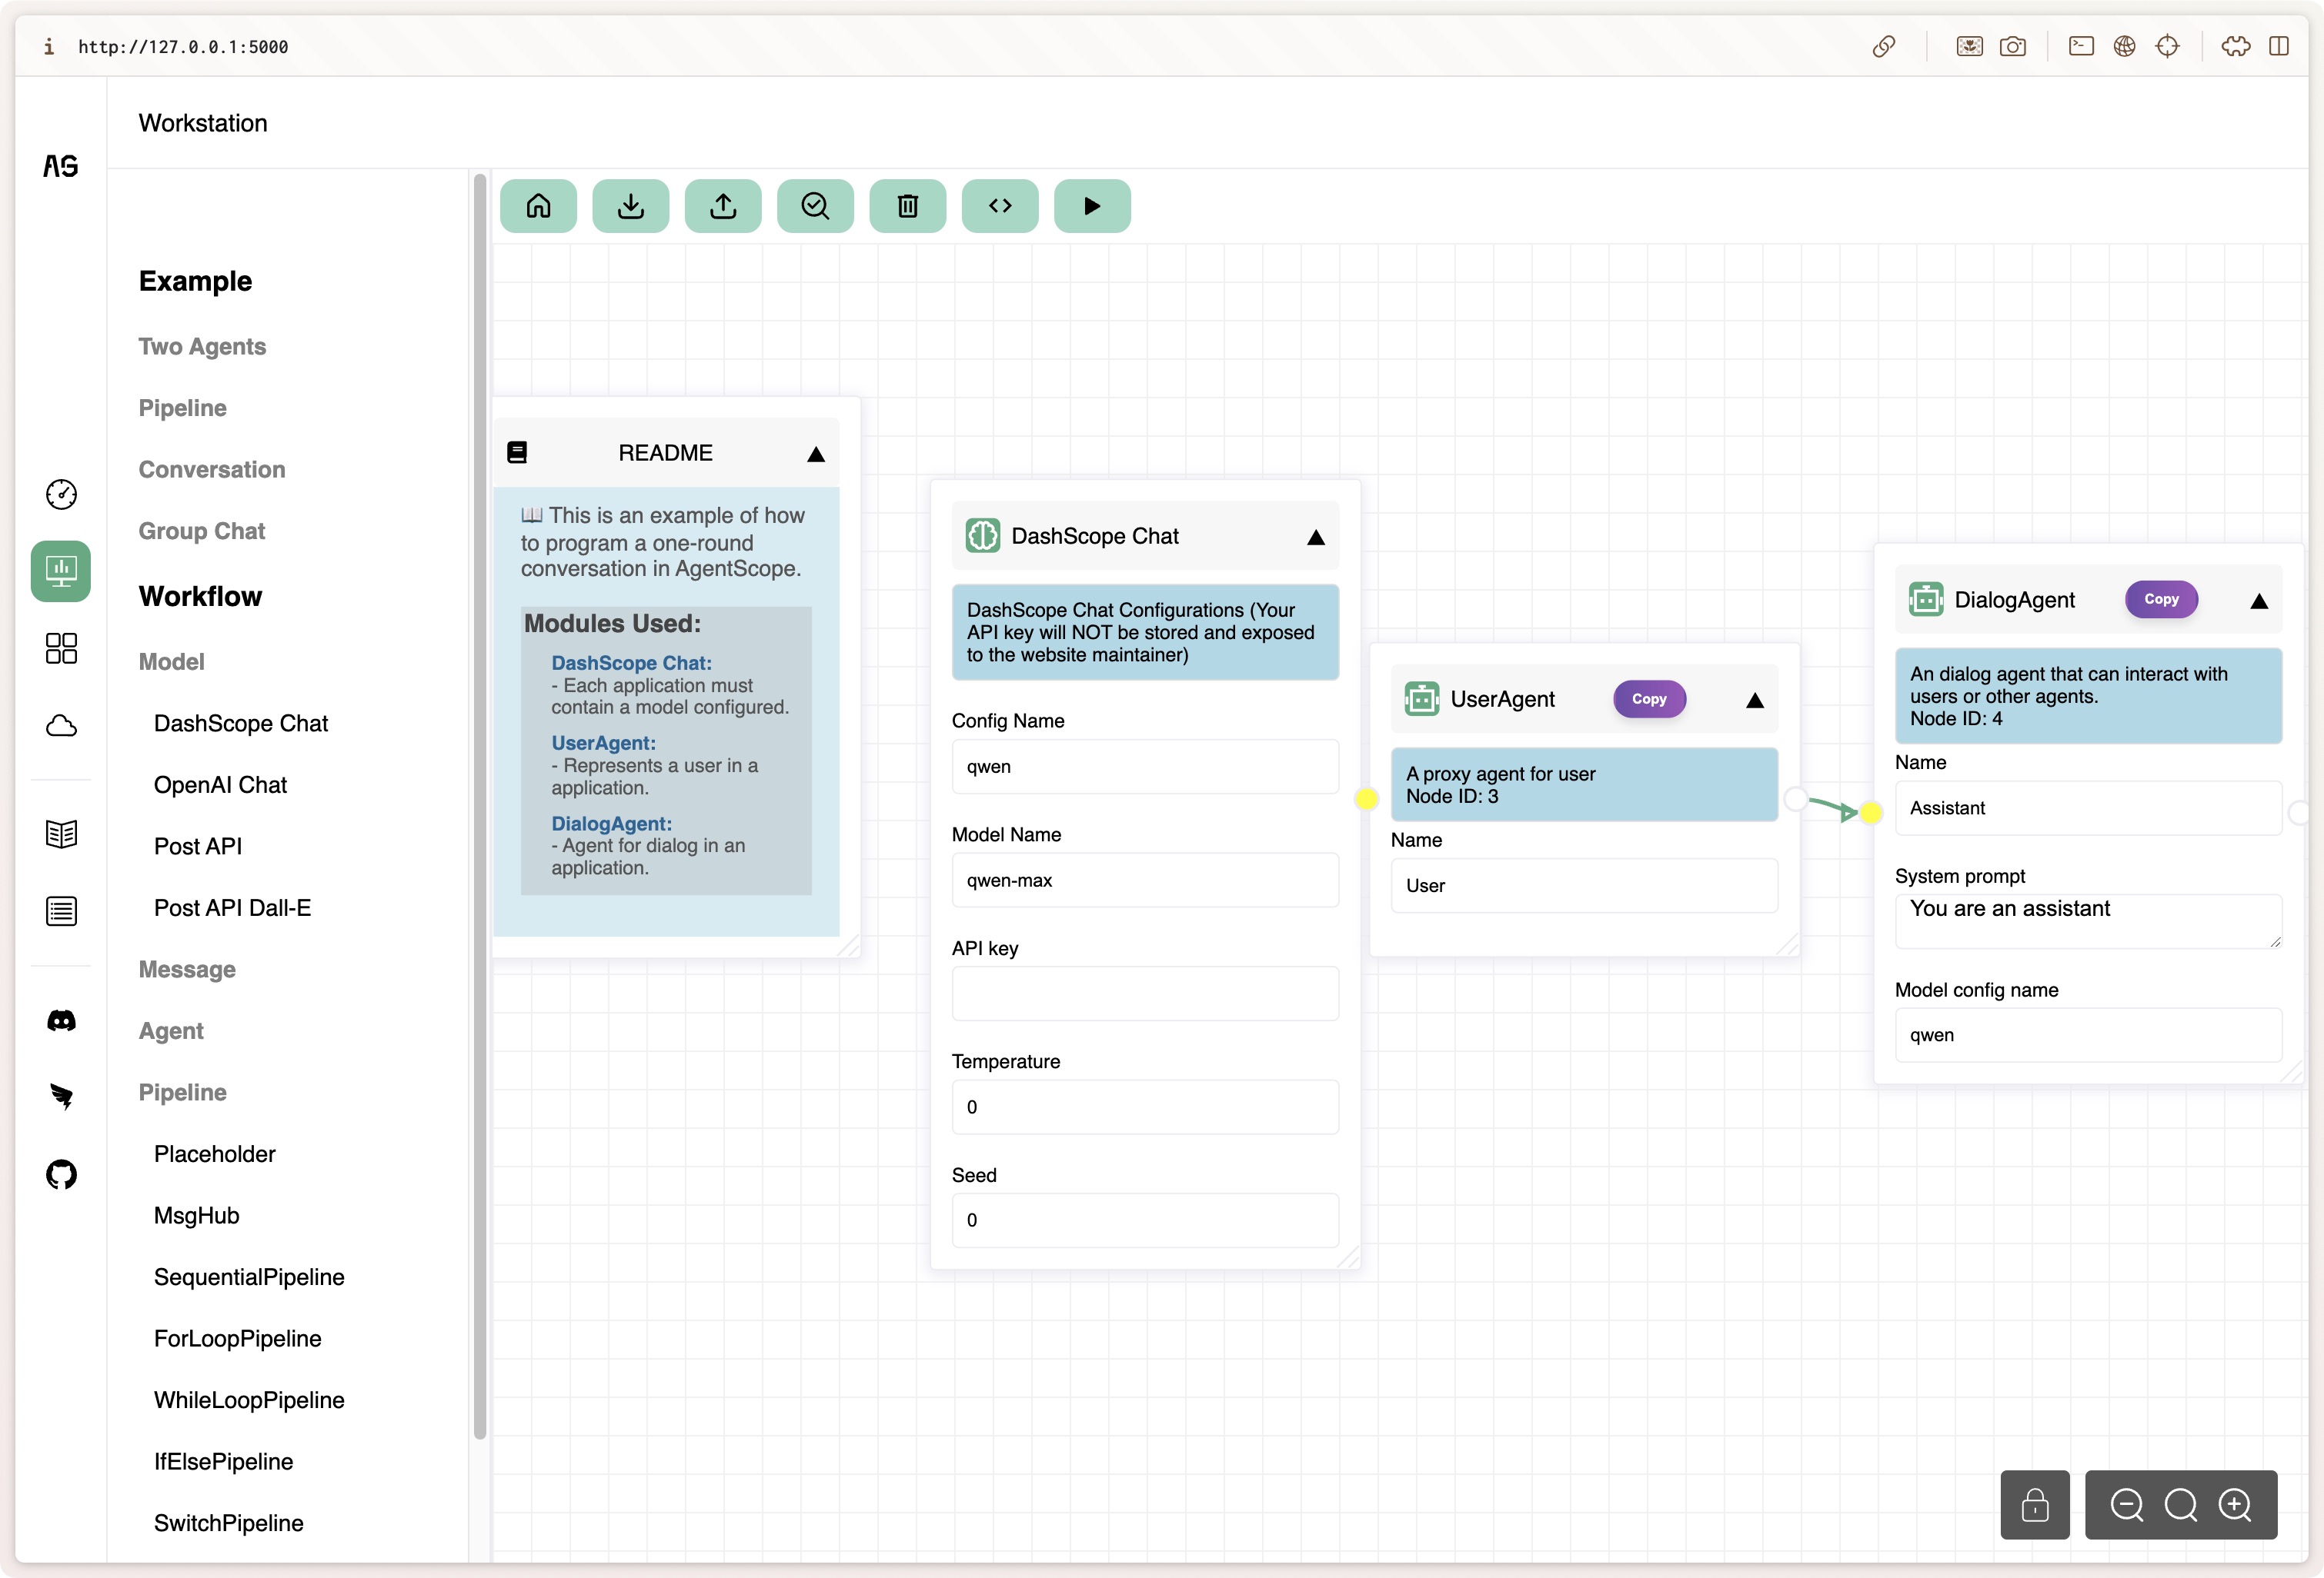Click the zoom in magnifier button
Screen dimensions: 2324x1578
point(2234,1504)
